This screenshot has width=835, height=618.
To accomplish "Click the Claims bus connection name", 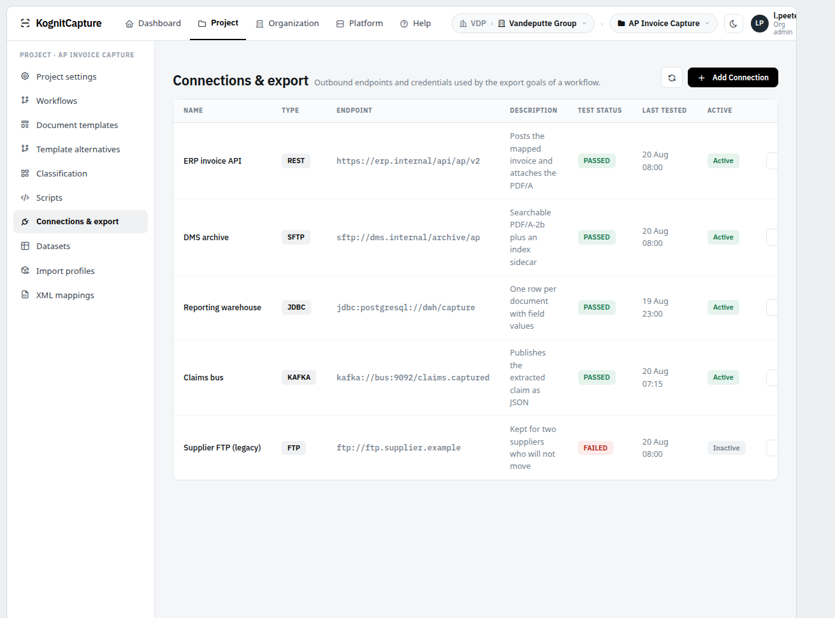I will (x=203, y=378).
